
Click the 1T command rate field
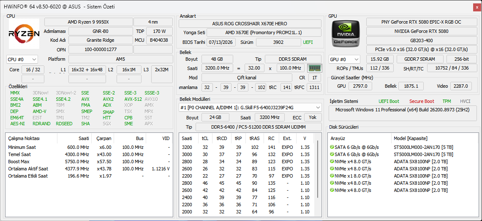pyautogui.click(x=314, y=78)
